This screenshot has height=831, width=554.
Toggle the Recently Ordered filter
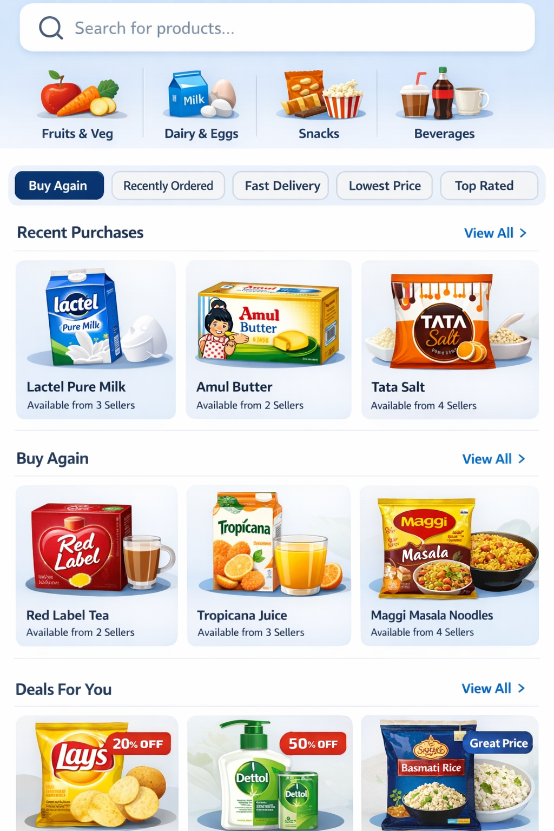(x=168, y=186)
